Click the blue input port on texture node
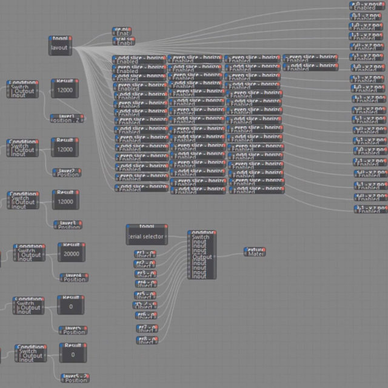 pyautogui.click(x=246, y=249)
